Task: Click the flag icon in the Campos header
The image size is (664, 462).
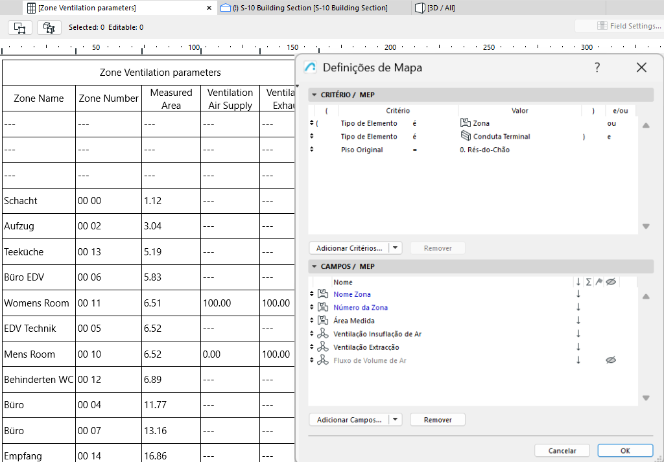Action: 599,282
